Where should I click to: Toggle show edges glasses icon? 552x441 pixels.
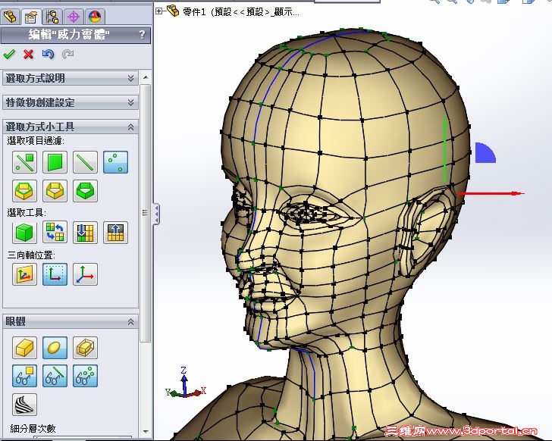point(55,376)
